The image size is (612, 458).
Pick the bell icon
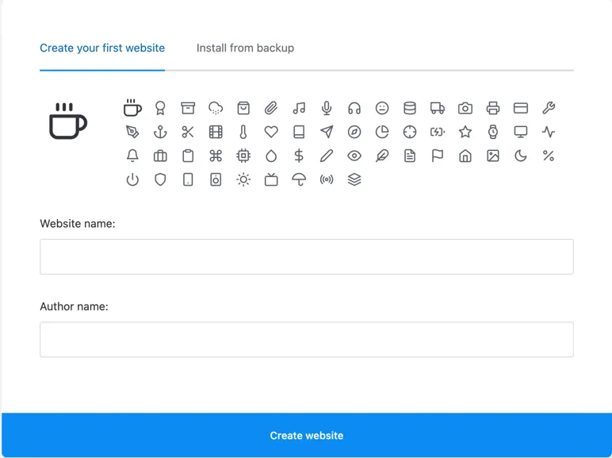pyautogui.click(x=132, y=156)
